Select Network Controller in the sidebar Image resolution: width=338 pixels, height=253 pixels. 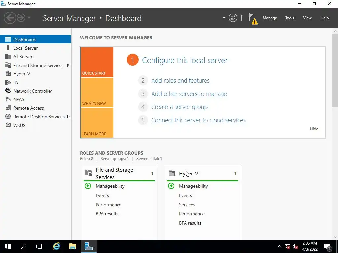[33, 91]
